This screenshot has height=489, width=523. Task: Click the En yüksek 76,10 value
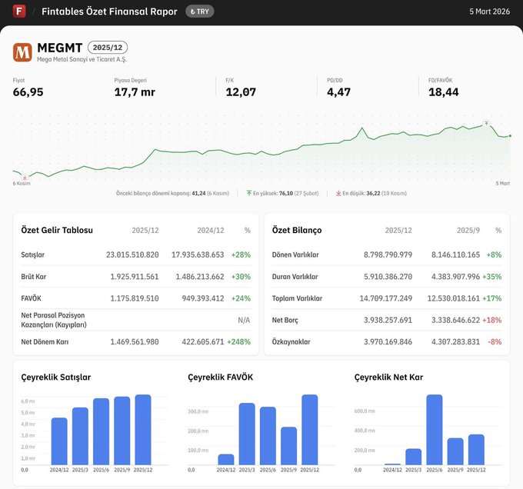[285, 193]
